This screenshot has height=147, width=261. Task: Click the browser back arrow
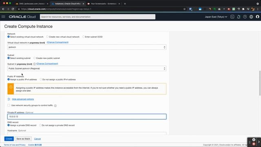click(x=3, y=9)
